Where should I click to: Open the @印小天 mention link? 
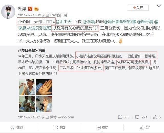pos(64,22)
